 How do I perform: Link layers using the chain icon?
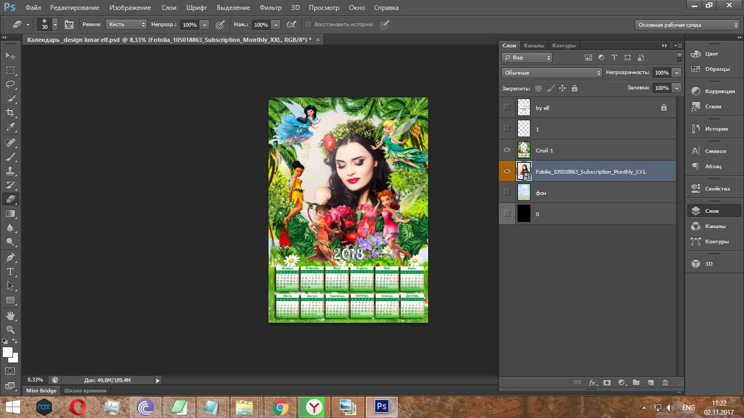coord(577,383)
